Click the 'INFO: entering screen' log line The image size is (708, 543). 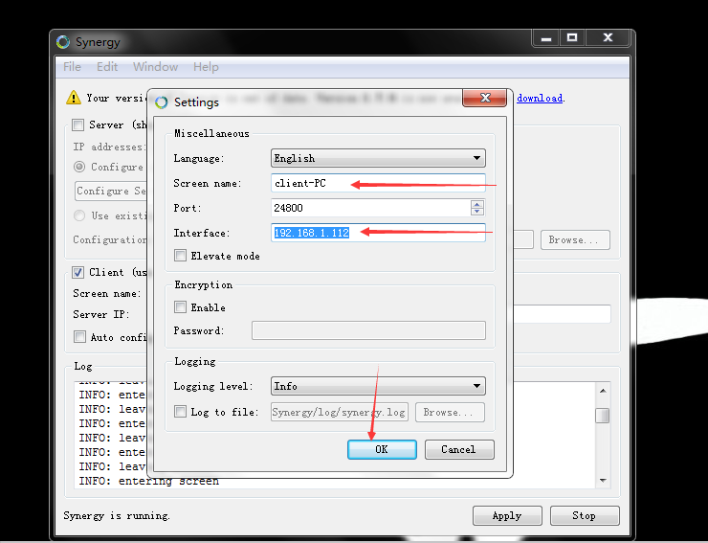(x=149, y=481)
